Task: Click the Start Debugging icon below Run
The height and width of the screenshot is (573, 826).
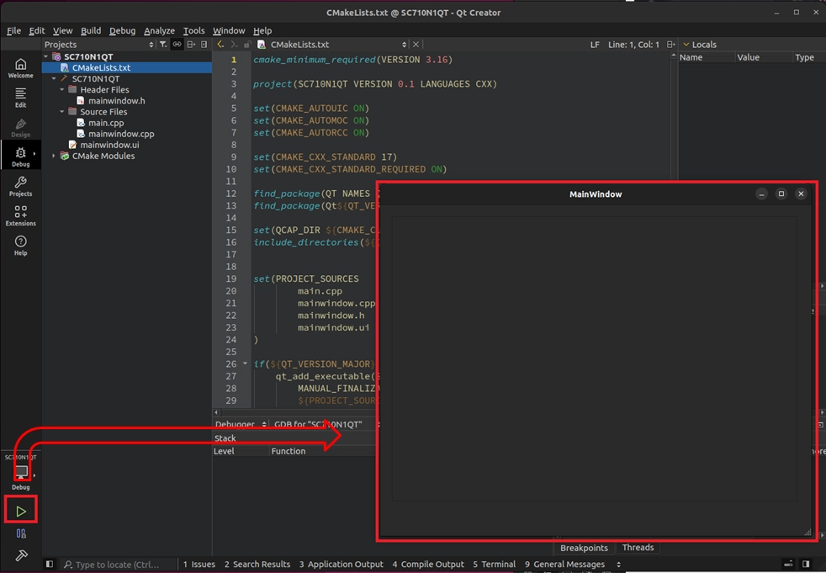Action: [21, 533]
